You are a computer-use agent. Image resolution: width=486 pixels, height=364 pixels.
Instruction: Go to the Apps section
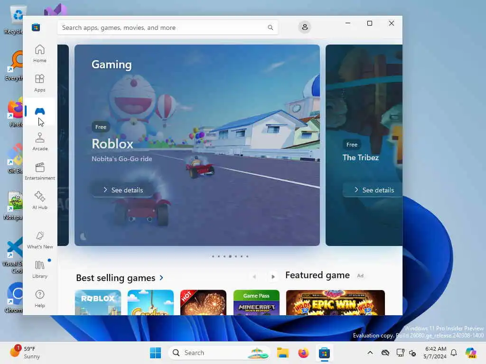click(40, 83)
